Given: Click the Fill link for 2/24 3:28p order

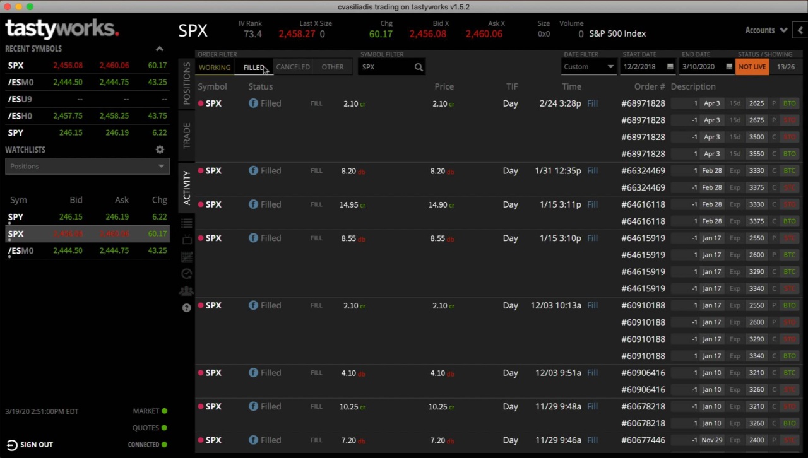Looking at the screenshot, I should point(592,103).
